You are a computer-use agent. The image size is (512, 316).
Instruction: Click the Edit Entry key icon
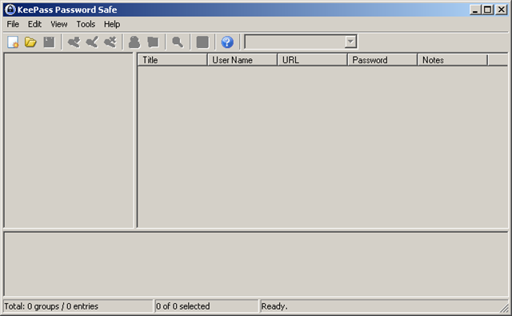92,42
